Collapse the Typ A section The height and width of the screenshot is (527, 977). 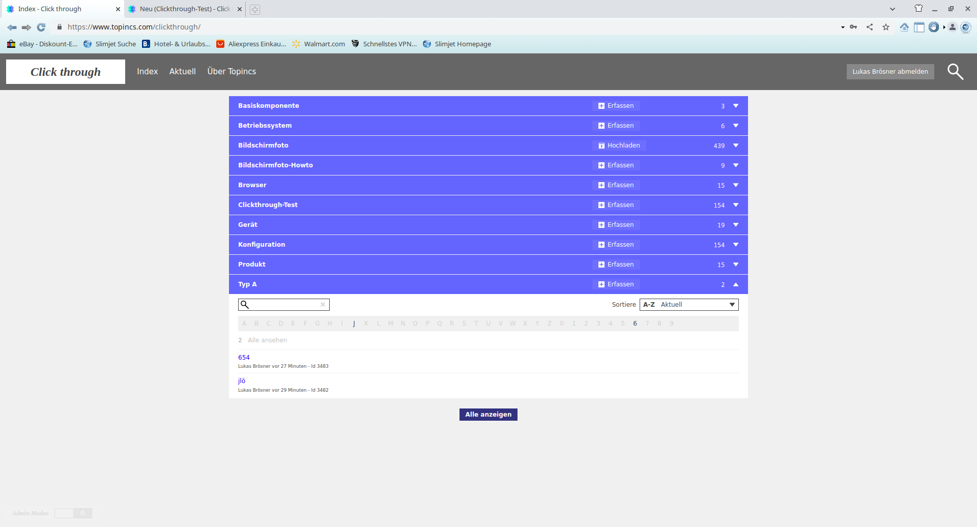tap(736, 284)
